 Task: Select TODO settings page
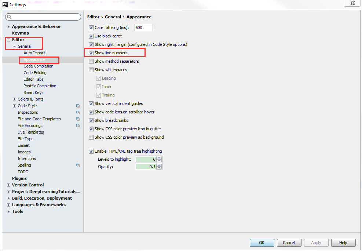tap(23, 172)
